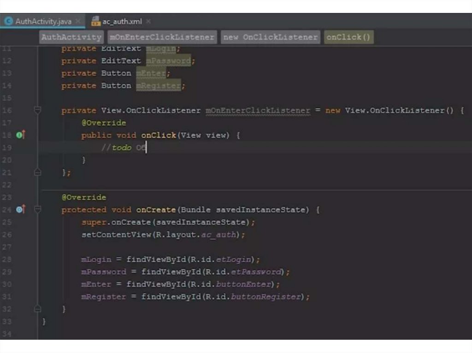Viewport: 472px width, 353px height.
Task: Select new OnClickListener breadcrumb
Action: click(x=270, y=37)
